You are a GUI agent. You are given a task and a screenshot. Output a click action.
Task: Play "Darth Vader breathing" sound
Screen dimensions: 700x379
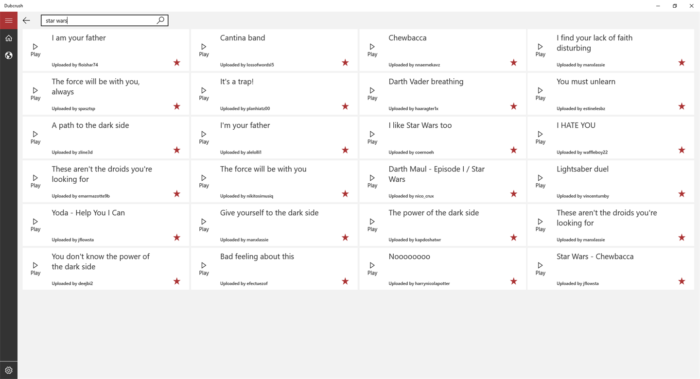pyautogui.click(x=372, y=94)
